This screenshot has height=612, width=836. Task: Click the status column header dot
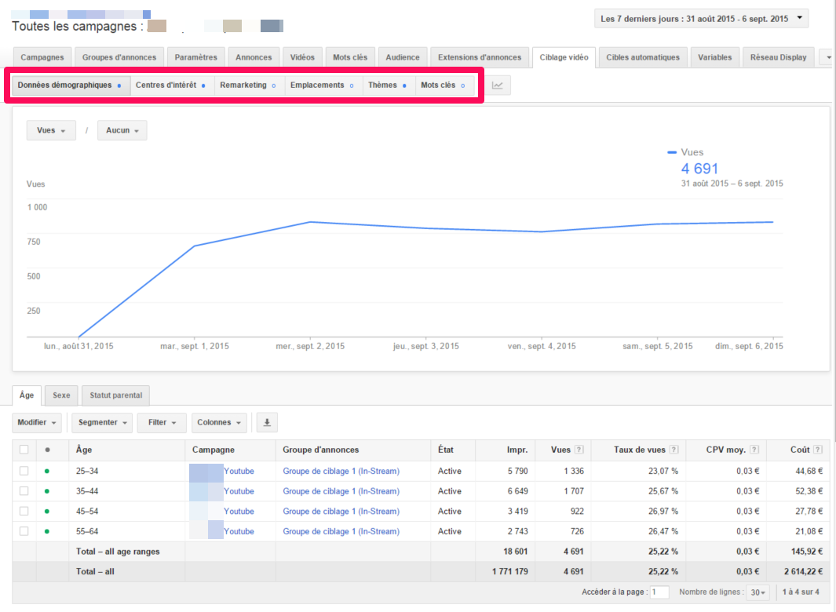coord(47,450)
